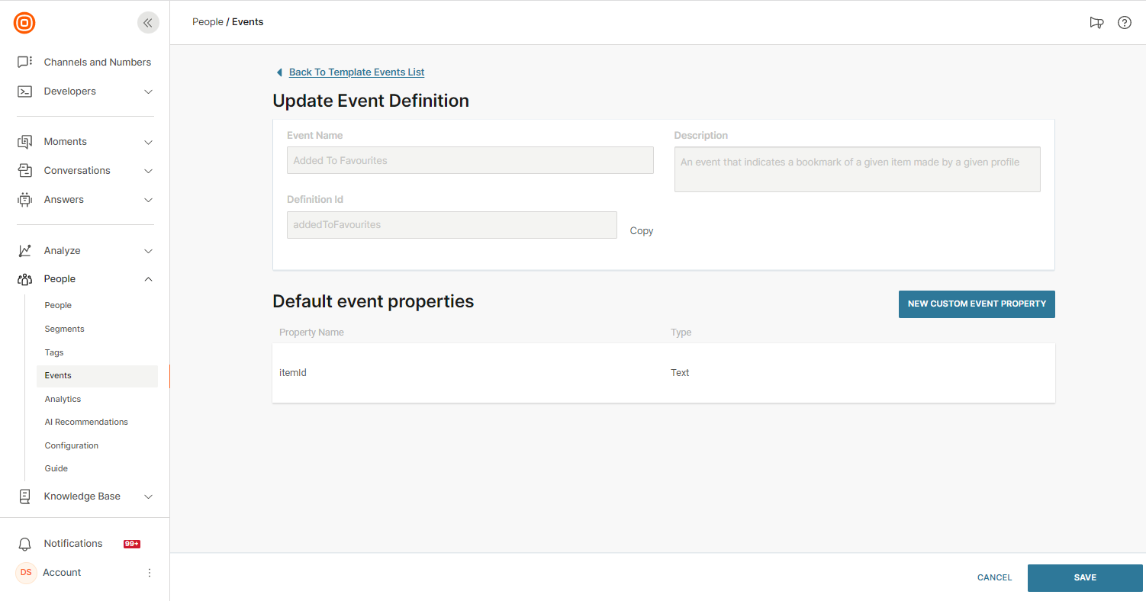Screen dimensions: 1146x601
Task: Click the DS account avatar
Action: [26, 573]
